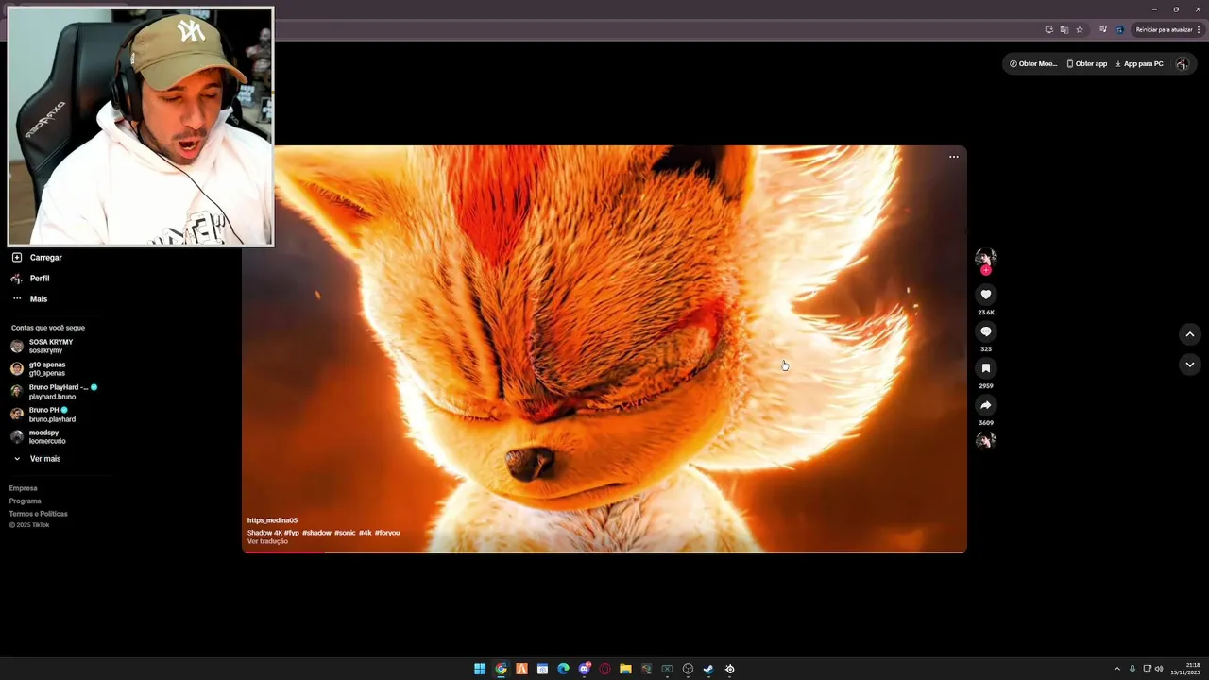
Task: Click the #fyp hashtag
Action: click(x=291, y=533)
